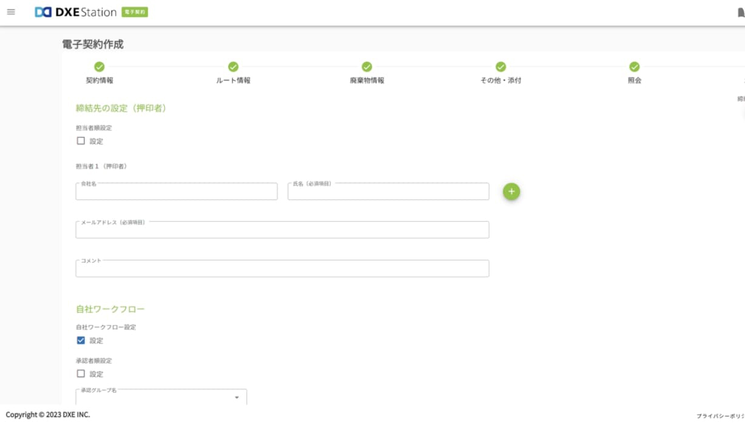Enable the 担当者順設定 checkbox
The height and width of the screenshot is (428, 745).
81,141
